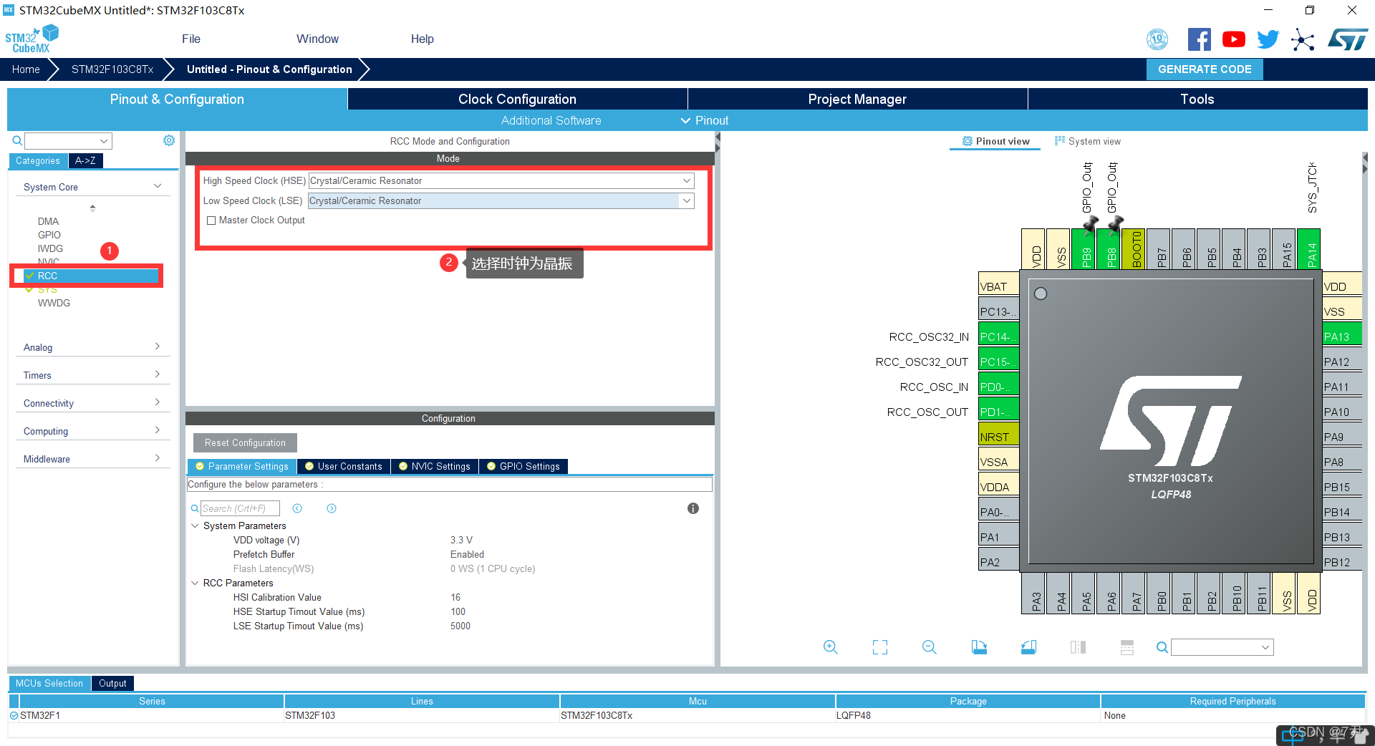This screenshot has height=746, width=1375.
Task: Collapse the System Parameters tree node
Action: (x=195, y=525)
